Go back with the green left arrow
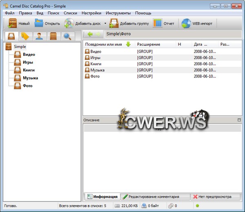Image resolution: width=245 pixels, height=212 pixels. click(90, 34)
